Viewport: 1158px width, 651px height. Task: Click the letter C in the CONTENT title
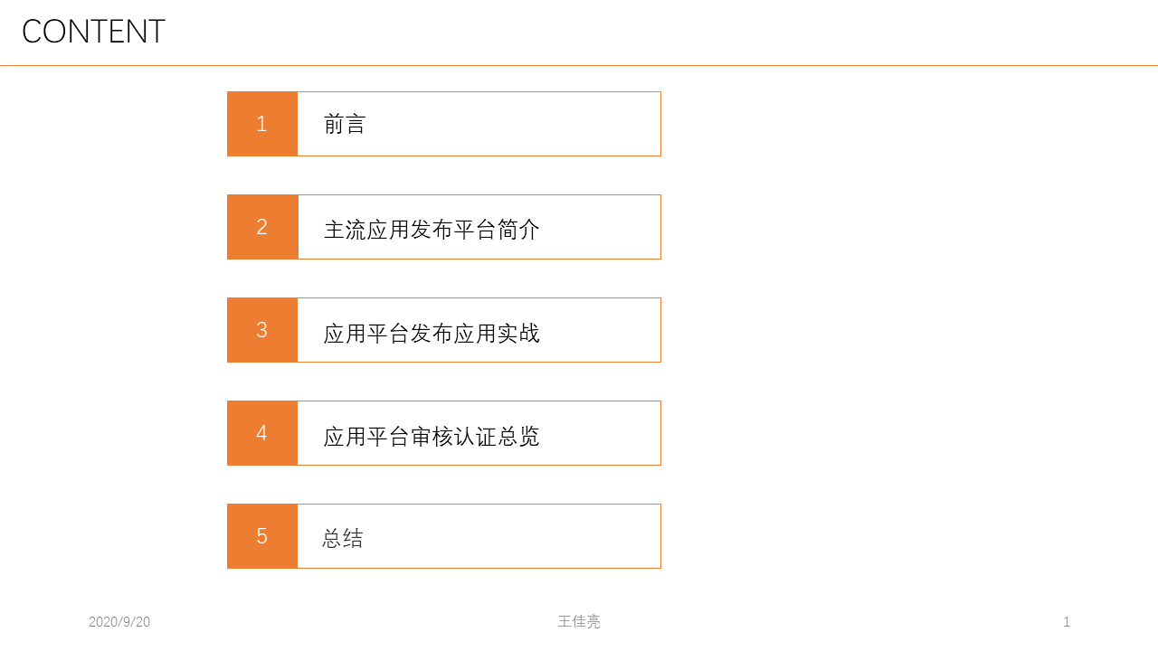click(32, 32)
